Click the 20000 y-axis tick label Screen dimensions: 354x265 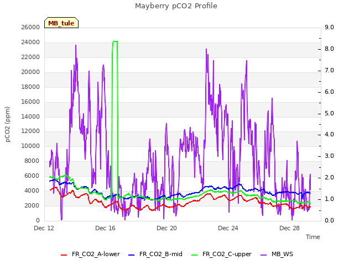click(30, 72)
